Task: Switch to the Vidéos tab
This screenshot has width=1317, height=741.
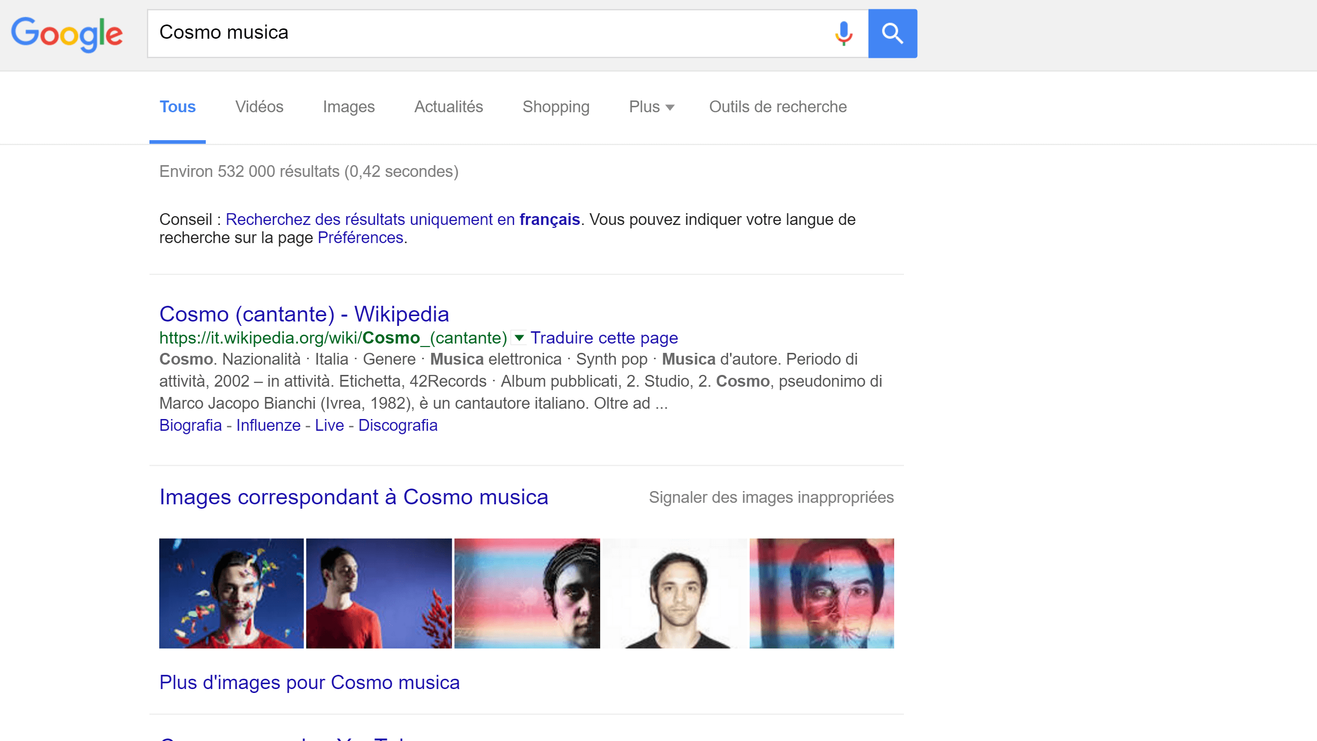Action: tap(259, 106)
